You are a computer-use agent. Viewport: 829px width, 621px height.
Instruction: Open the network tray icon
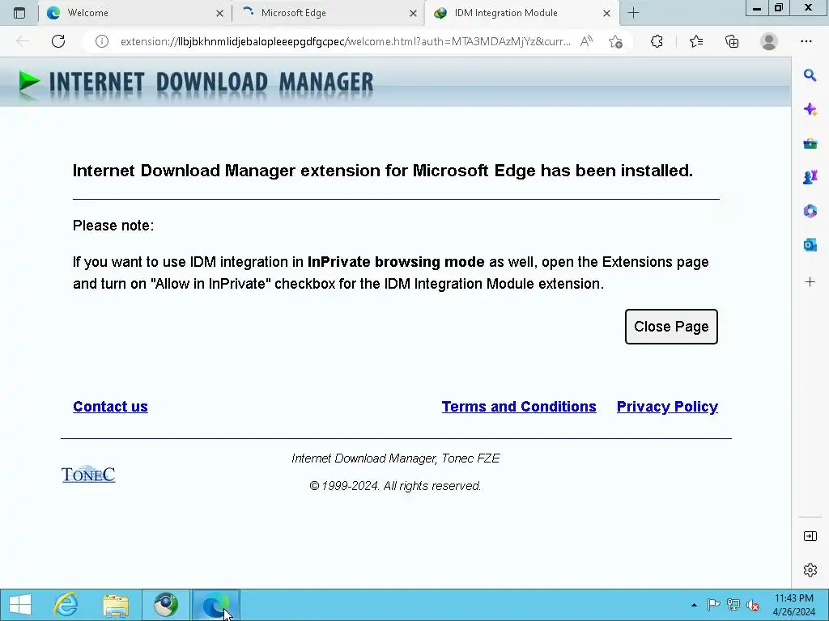click(x=733, y=605)
